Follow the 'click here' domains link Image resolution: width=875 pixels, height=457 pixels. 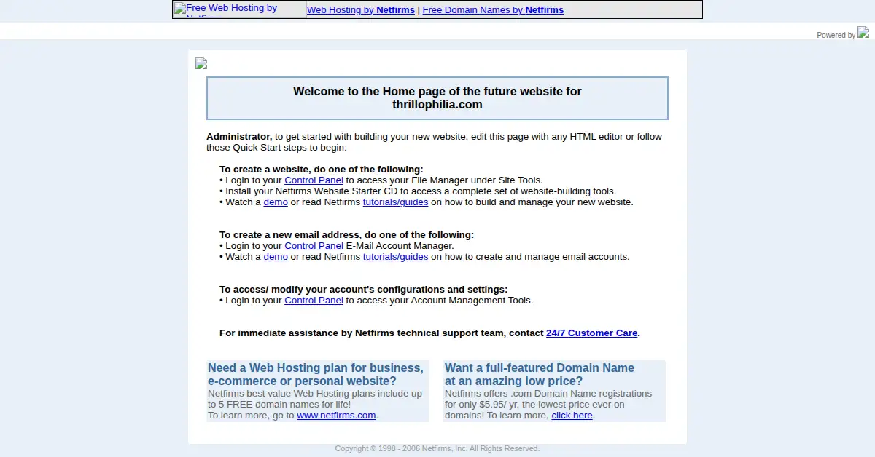(572, 416)
